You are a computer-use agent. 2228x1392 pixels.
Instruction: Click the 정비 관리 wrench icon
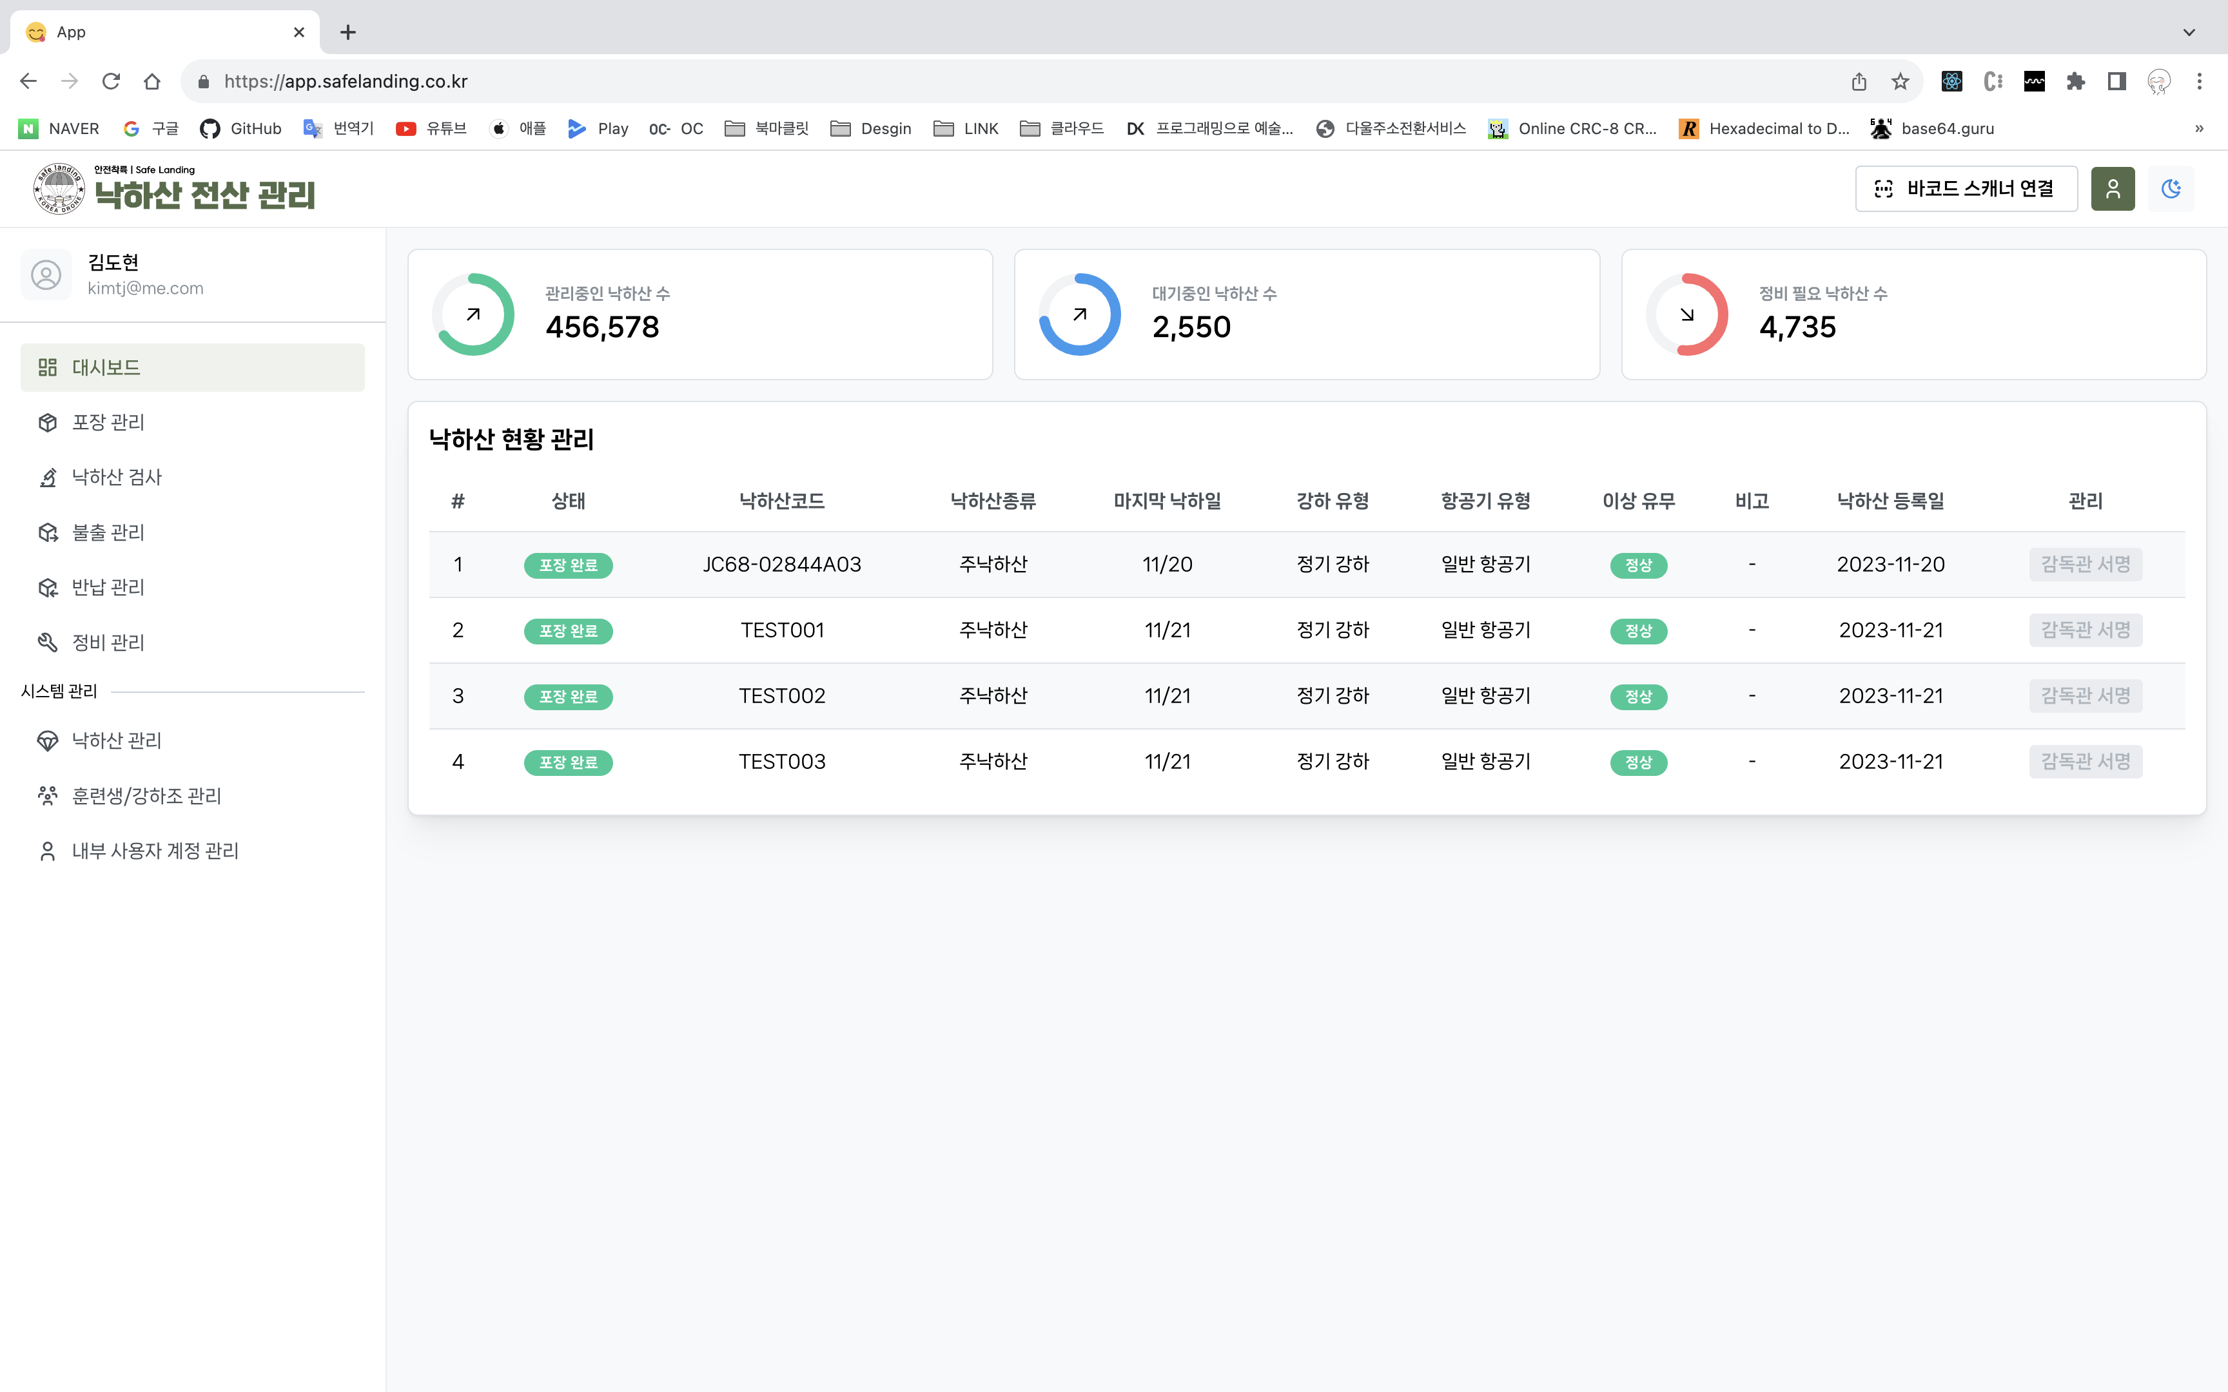tap(48, 642)
